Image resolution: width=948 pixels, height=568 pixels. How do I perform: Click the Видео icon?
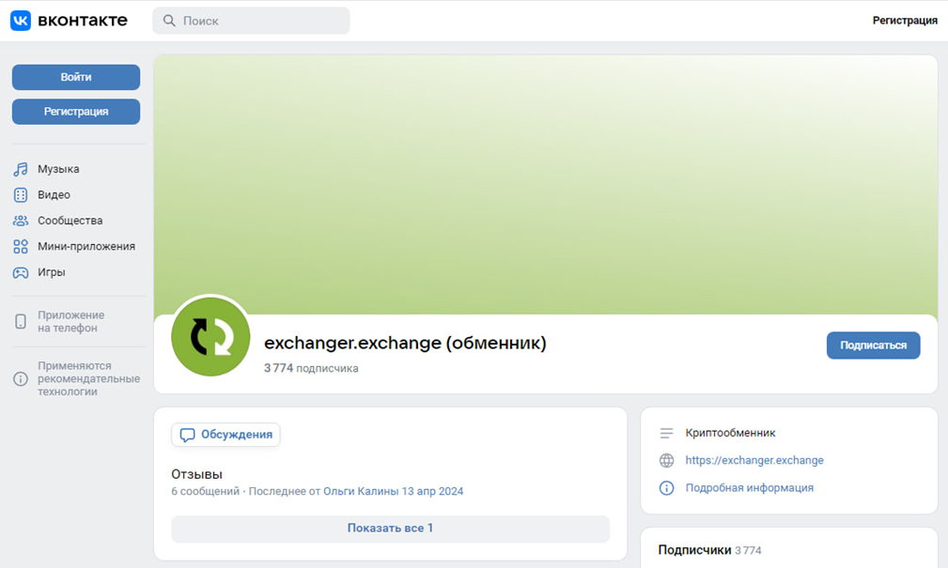click(21, 194)
